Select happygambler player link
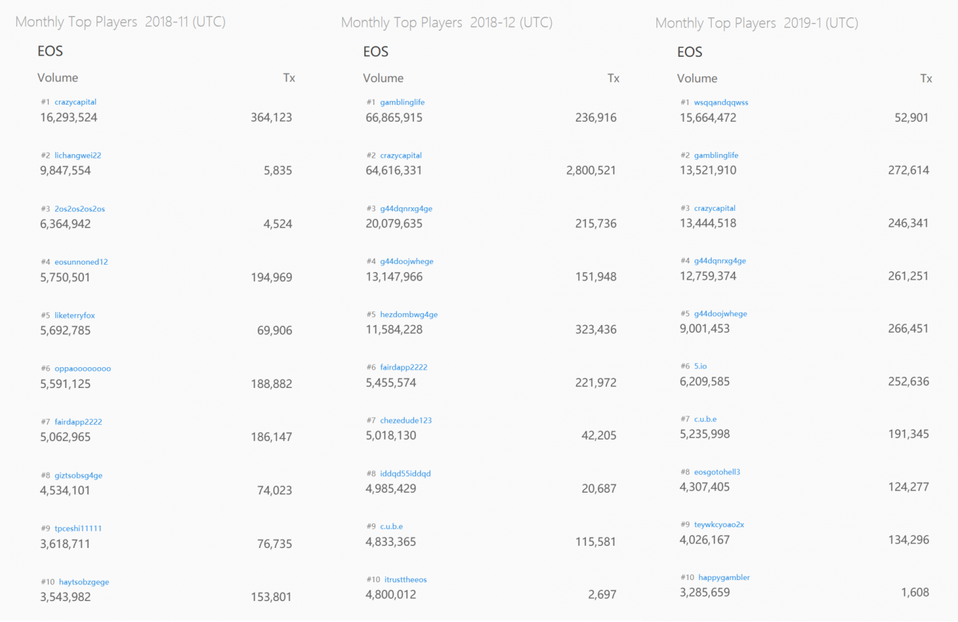Screen dimensions: 958x622 724,577
